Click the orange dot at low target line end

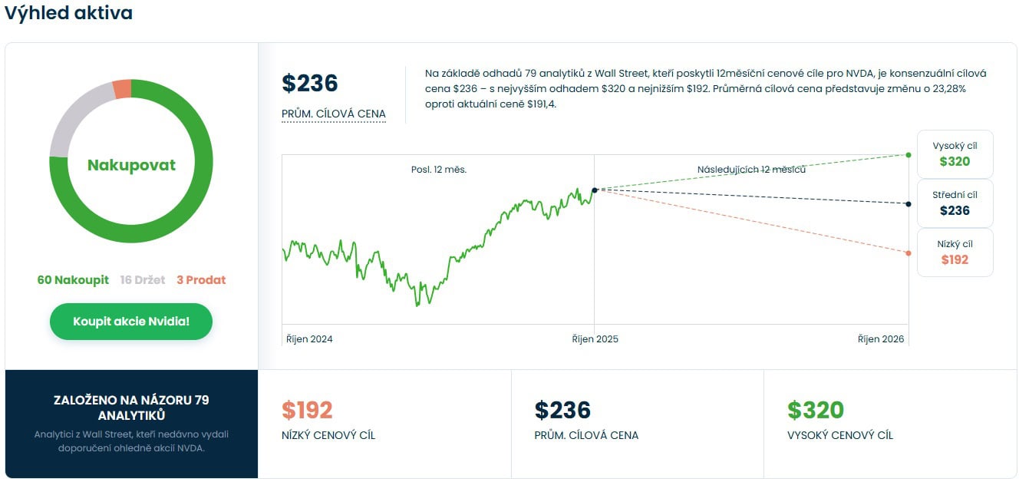tap(909, 253)
